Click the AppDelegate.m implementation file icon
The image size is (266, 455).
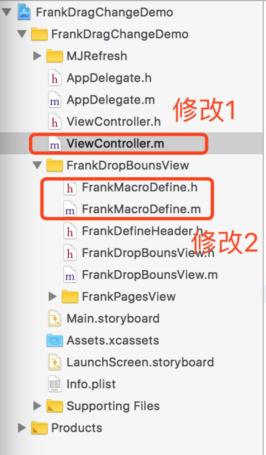[x=54, y=100]
